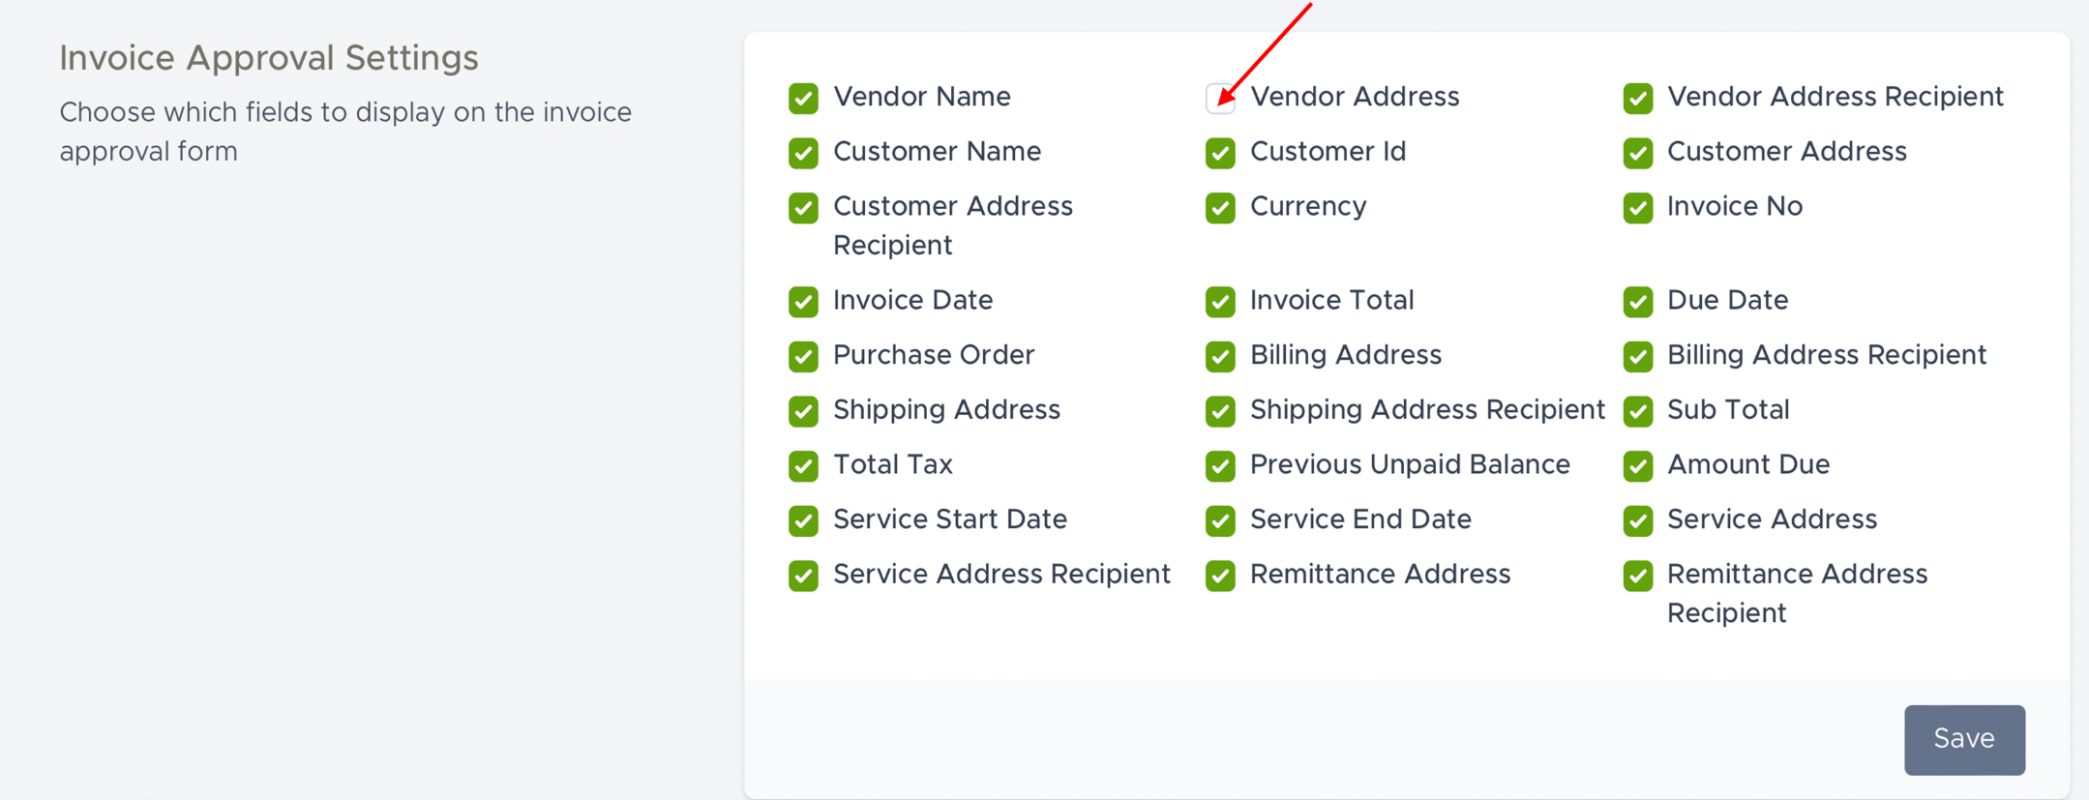
Task: Toggle the Sub Total checkbox
Action: pos(1637,411)
